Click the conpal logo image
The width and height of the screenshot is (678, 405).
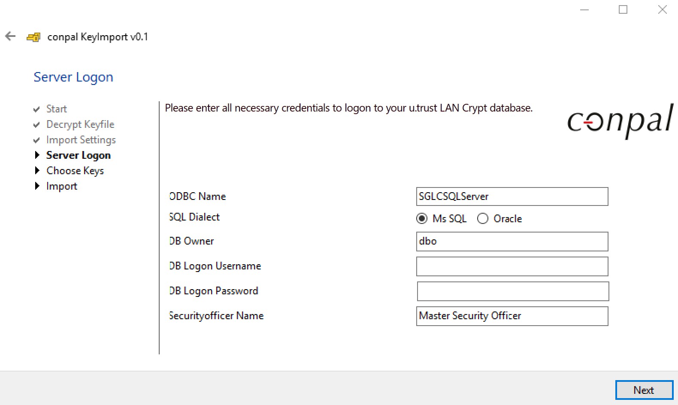click(620, 121)
